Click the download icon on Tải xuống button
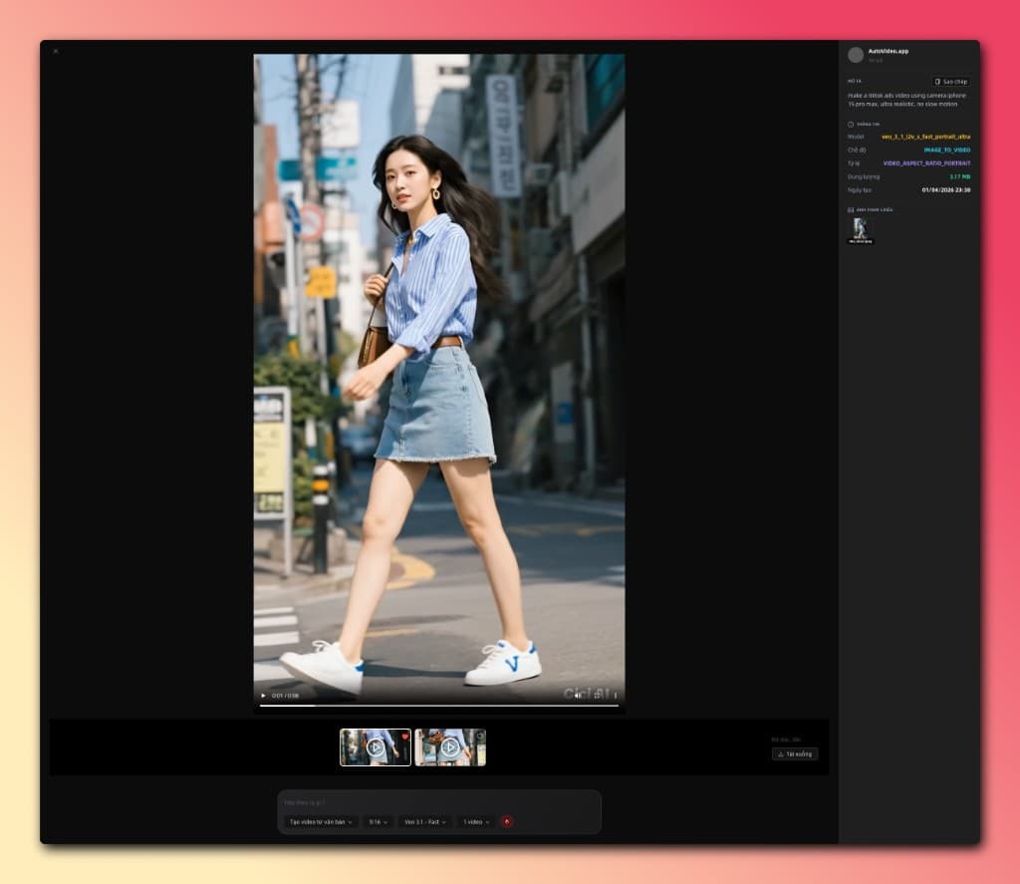Screen dimensions: 1020x884 (780, 754)
